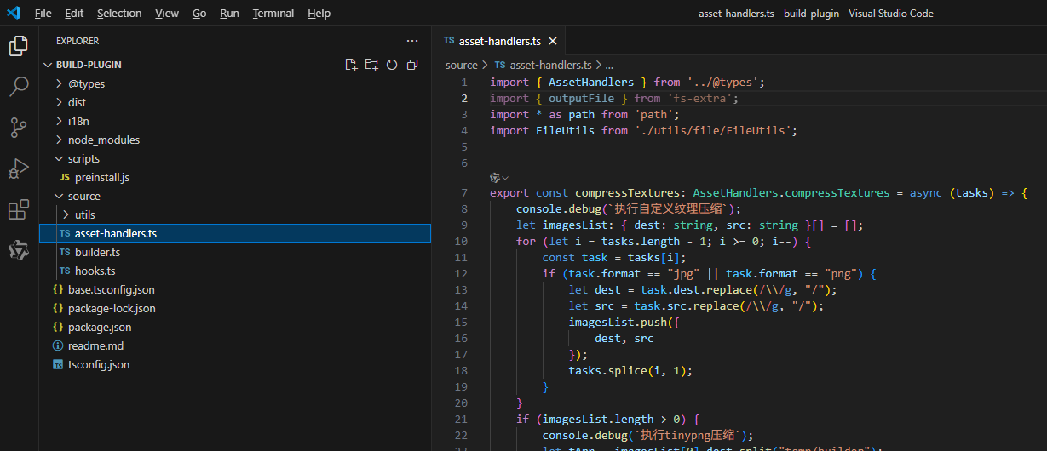
Task: Click the code lens icon above line 7
Action: point(495,177)
